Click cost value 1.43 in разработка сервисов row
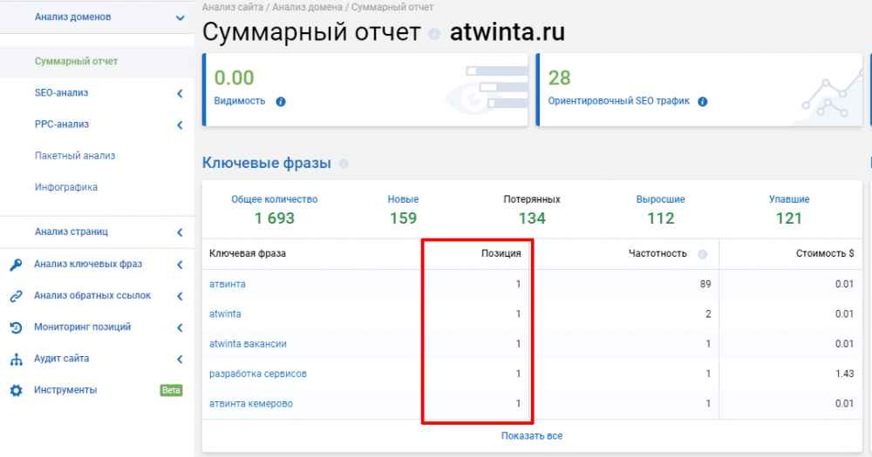This screenshot has height=457, width=872. [844, 373]
